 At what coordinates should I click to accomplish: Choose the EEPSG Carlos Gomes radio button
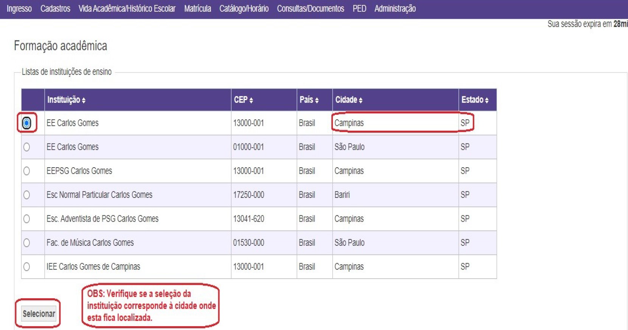(26, 171)
